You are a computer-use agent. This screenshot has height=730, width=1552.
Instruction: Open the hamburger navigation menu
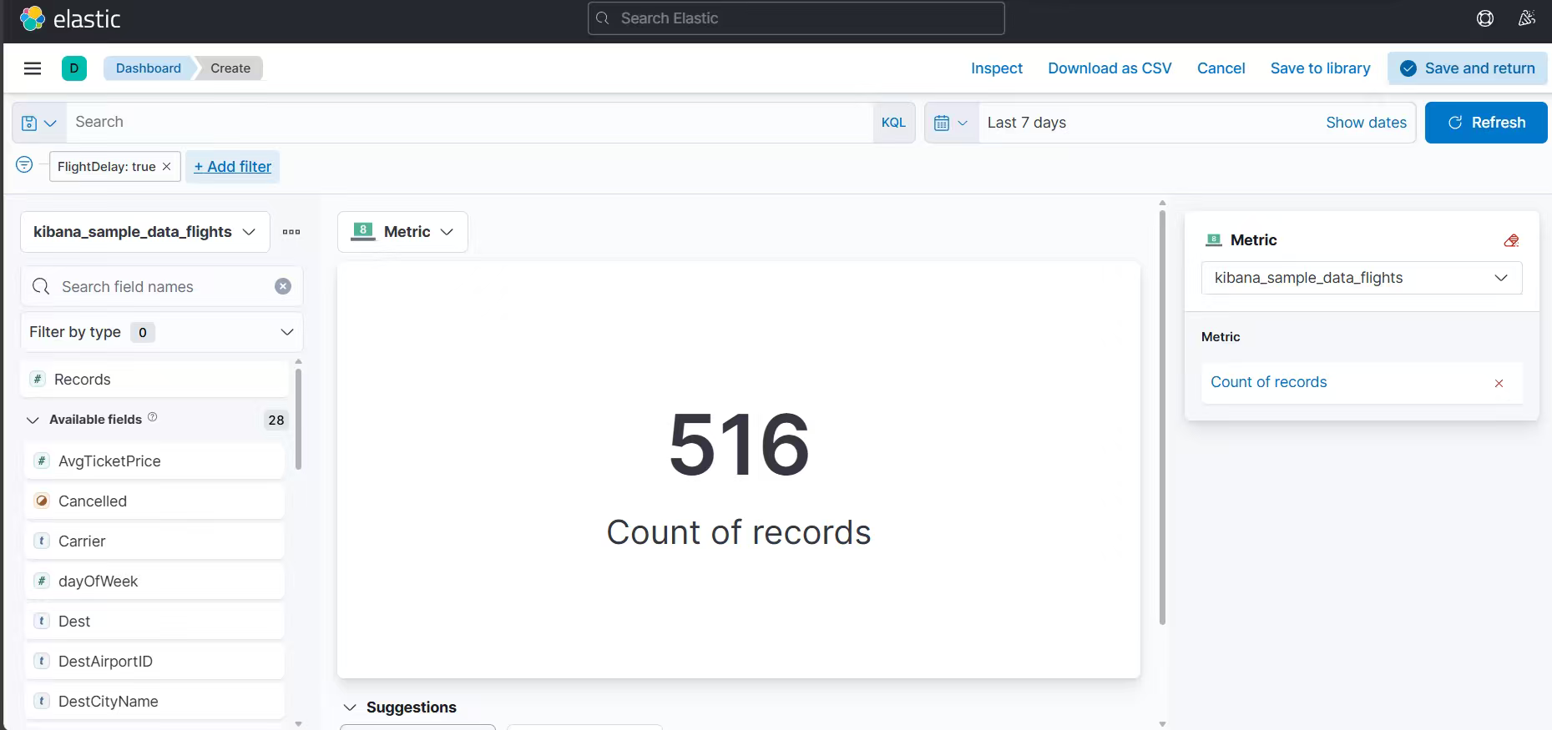tap(33, 68)
